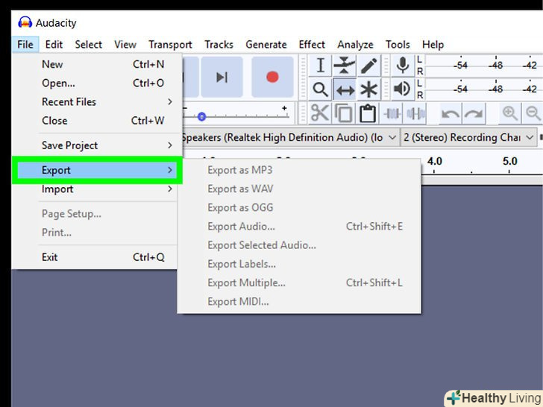
Task: Open the Transport menu
Action: click(x=170, y=45)
